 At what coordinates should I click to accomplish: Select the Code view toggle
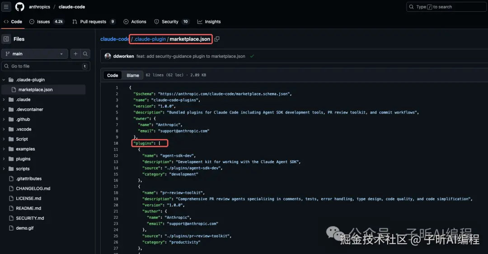(x=113, y=75)
